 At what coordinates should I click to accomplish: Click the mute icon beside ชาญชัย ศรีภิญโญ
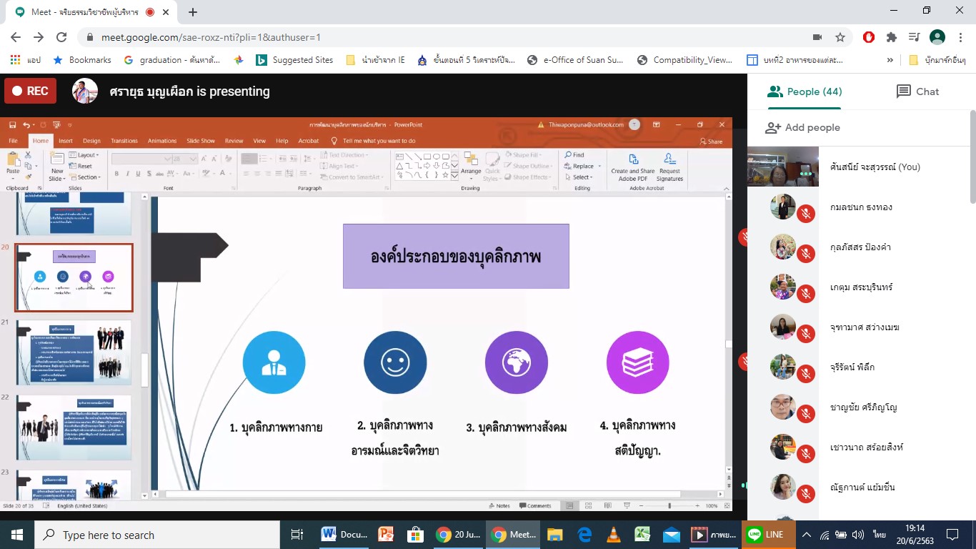tap(806, 413)
